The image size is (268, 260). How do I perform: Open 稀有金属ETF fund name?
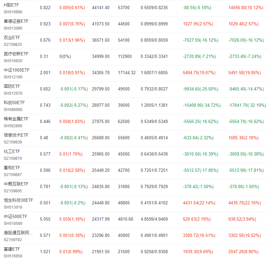click(x=16, y=119)
